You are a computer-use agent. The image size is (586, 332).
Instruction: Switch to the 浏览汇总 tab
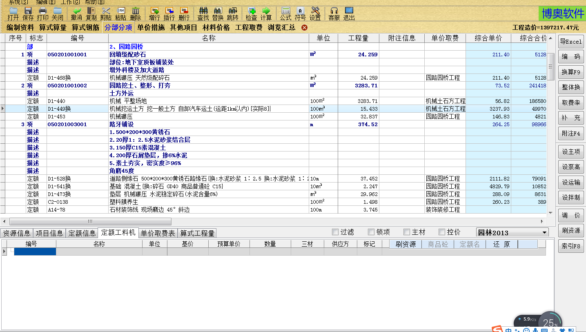[x=282, y=27]
